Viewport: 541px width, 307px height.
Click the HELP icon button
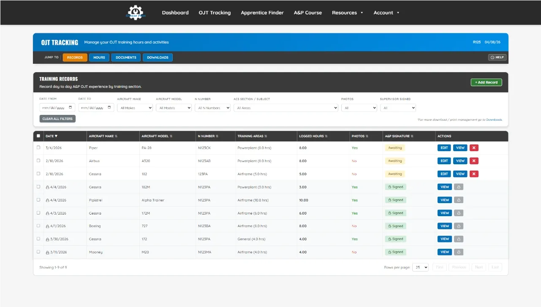point(497,57)
